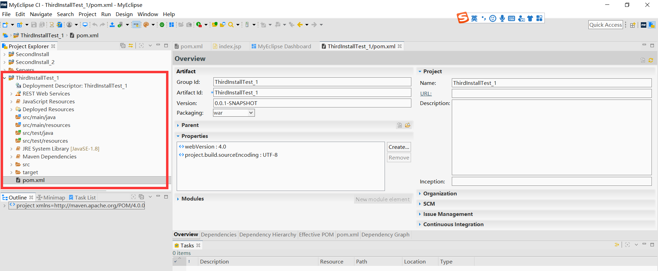Click the Redo arrow in the toolbar

pos(102,25)
